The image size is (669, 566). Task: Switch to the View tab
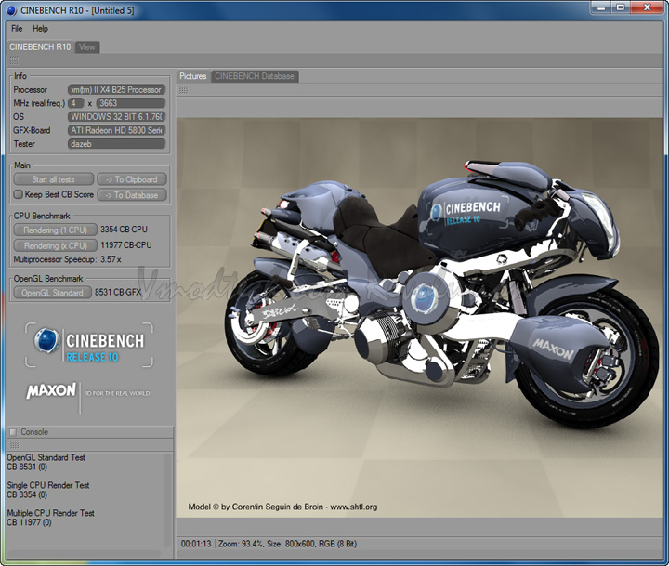tap(87, 47)
